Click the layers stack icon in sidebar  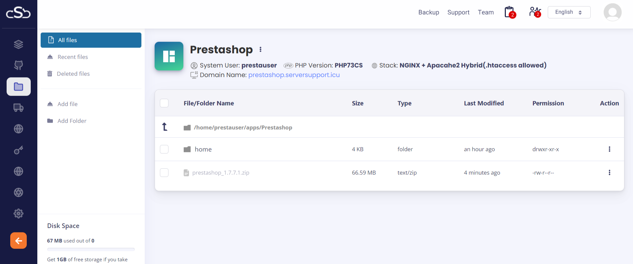pos(19,44)
